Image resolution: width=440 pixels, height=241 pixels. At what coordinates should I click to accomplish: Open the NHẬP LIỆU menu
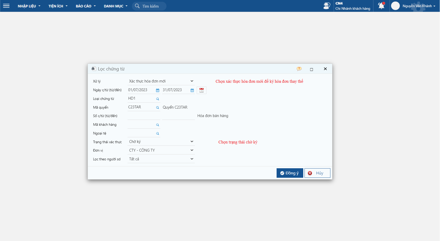[29, 6]
